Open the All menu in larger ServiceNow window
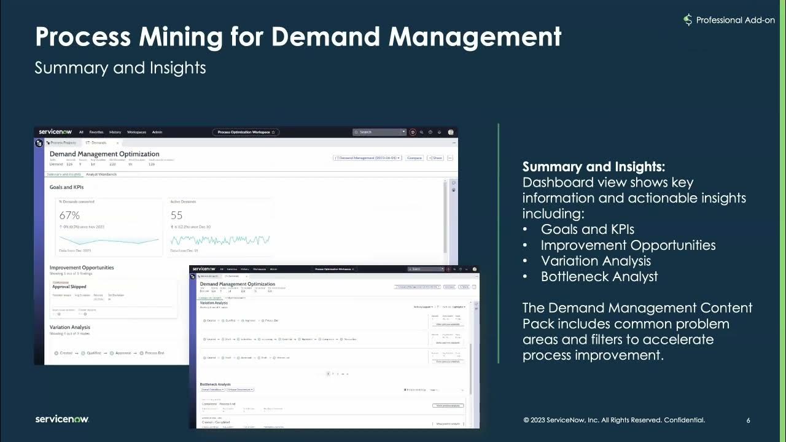The height and width of the screenshot is (442, 786). coord(81,132)
